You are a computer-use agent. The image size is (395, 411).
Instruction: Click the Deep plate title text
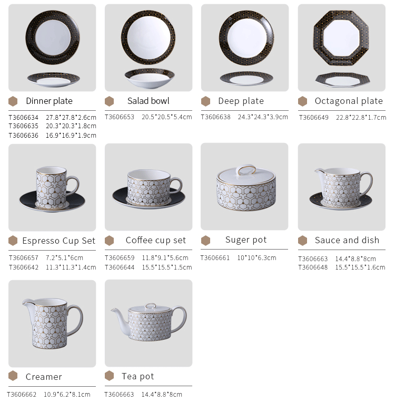[241, 101]
